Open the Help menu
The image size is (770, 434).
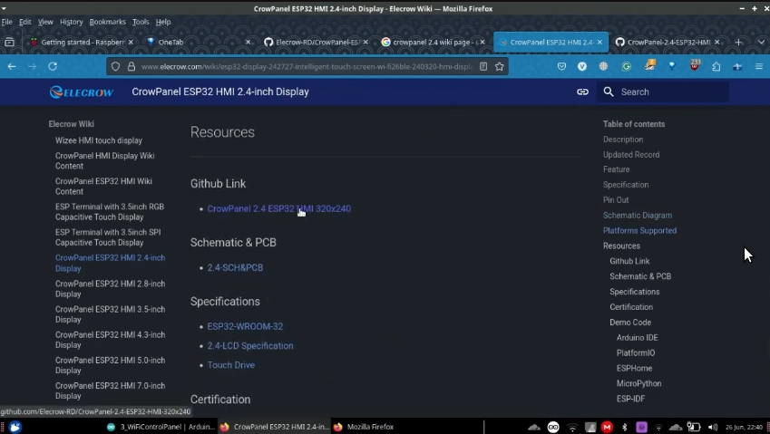163,22
